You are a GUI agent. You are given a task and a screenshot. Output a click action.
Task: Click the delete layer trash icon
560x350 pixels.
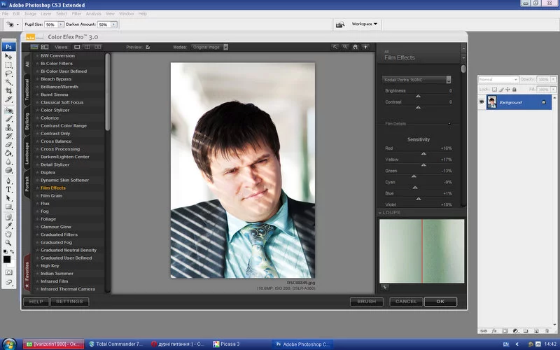pyautogui.click(x=546, y=330)
